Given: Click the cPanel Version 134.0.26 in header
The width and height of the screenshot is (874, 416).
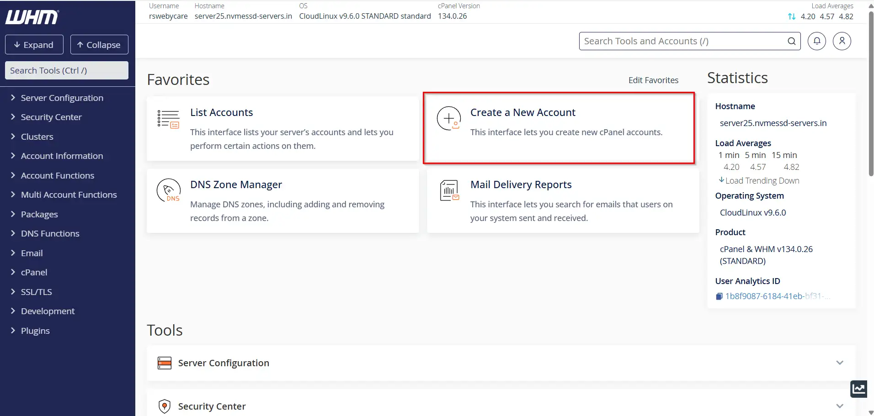Looking at the screenshot, I should coord(453,16).
